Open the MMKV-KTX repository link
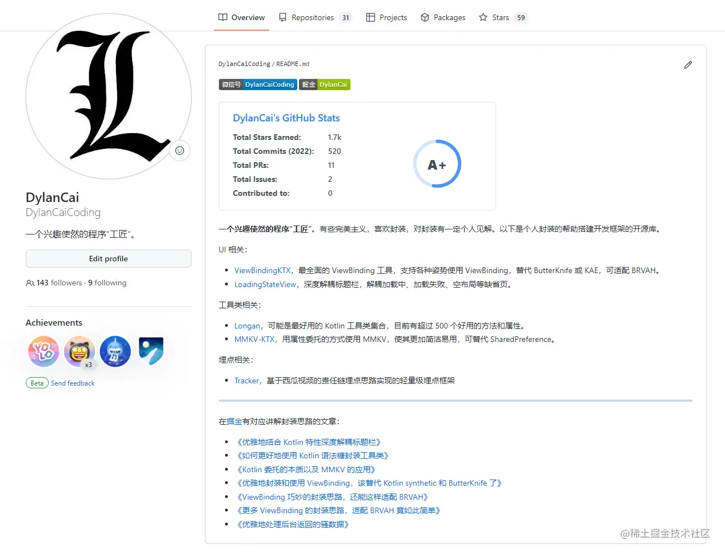Viewport: 725px width, 554px height. (254, 339)
